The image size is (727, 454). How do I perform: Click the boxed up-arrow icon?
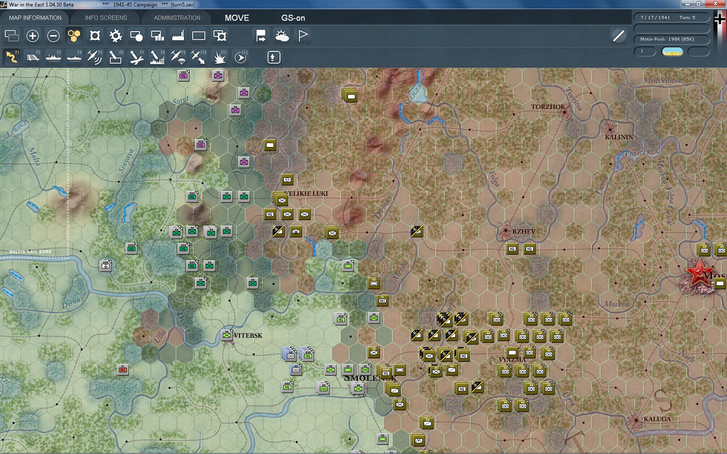click(274, 57)
